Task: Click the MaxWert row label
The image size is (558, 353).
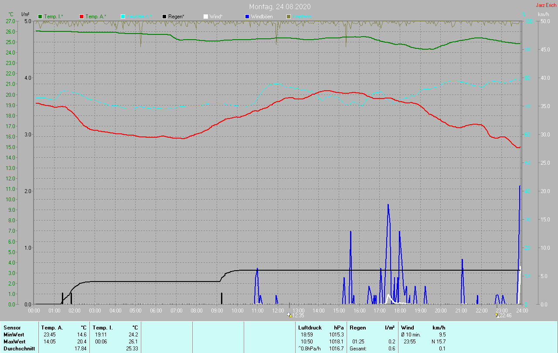Action: 14,341
